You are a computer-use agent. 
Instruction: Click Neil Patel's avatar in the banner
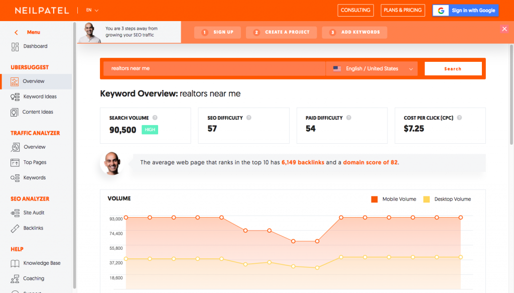(90, 33)
